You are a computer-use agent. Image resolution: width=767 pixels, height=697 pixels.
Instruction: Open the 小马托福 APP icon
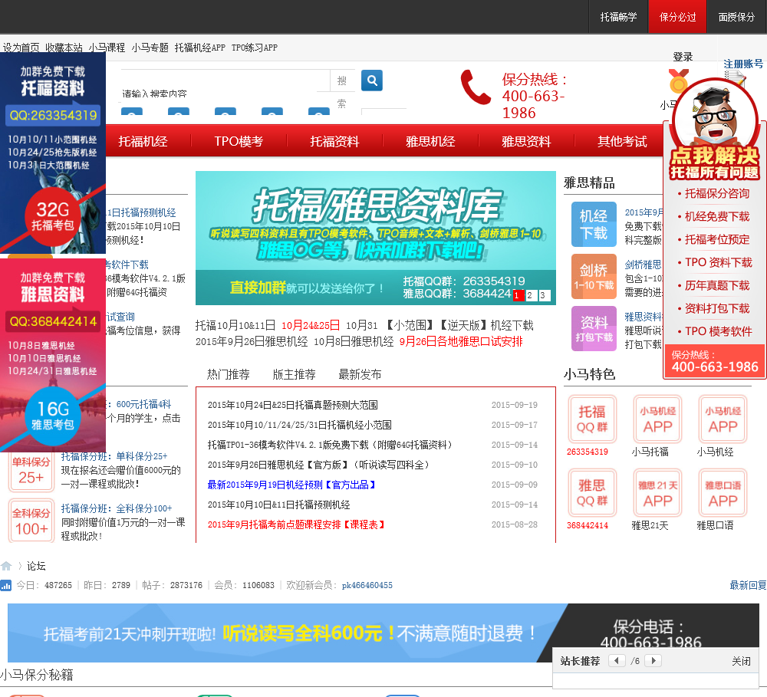[x=657, y=419]
